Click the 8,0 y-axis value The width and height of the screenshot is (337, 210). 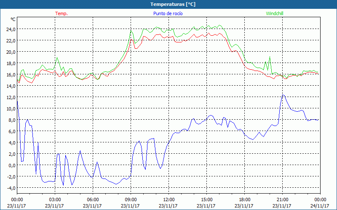coord(12,120)
